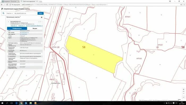The height and width of the screenshot is (105, 186).
Task: Open the 'План КК' link
Action: tap(22, 26)
